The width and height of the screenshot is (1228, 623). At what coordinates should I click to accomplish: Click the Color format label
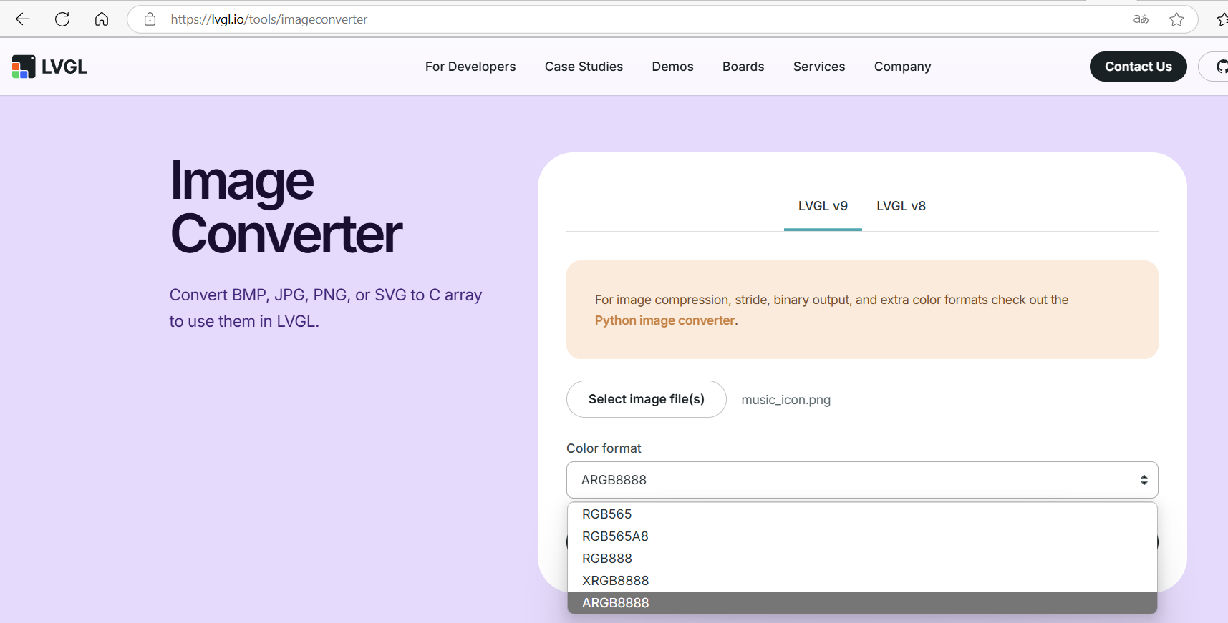click(x=604, y=448)
